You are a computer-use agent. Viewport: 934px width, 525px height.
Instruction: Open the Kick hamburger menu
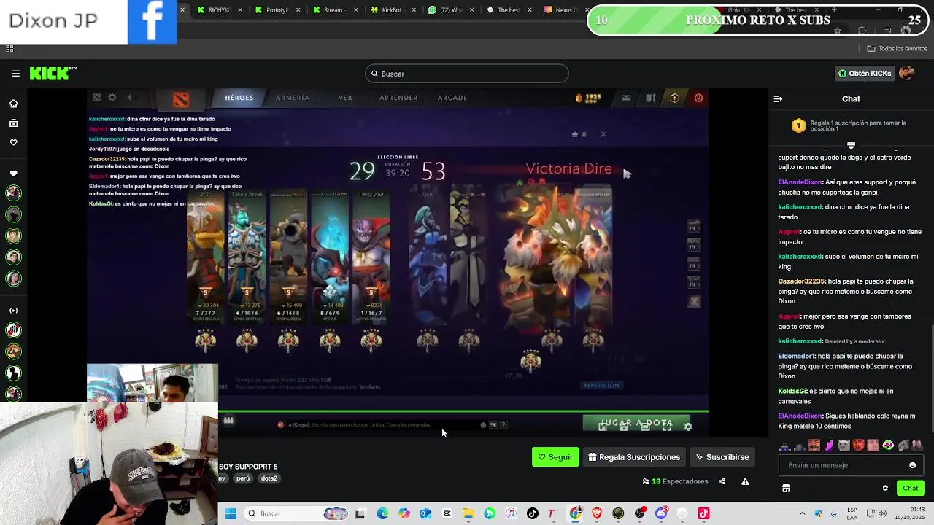[x=15, y=74]
